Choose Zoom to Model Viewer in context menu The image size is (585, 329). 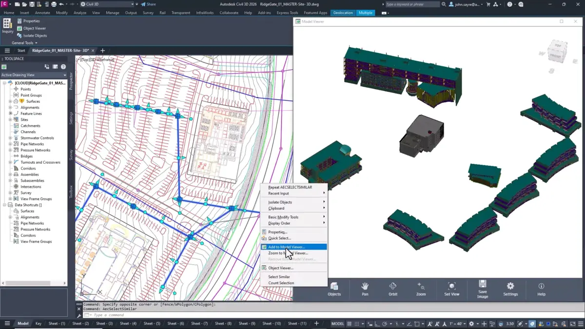coord(294,253)
